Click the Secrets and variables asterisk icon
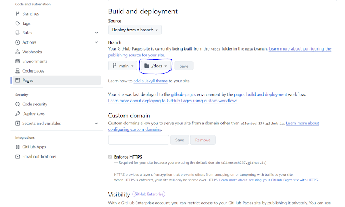This screenshot has height=207, width=345. click(x=17, y=123)
